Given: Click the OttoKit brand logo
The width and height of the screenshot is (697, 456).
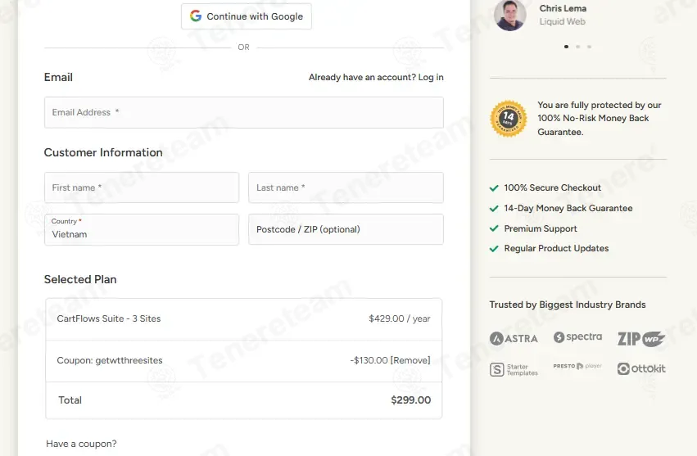Looking at the screenshot, I should point(641,369).
